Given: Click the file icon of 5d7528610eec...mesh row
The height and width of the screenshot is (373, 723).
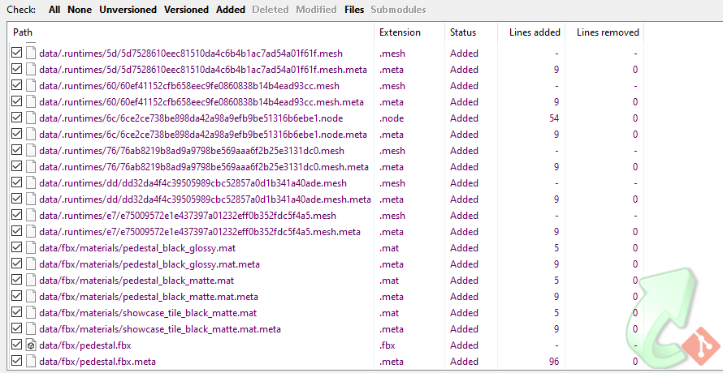Looking at the screenshot, I should (30, 53).
